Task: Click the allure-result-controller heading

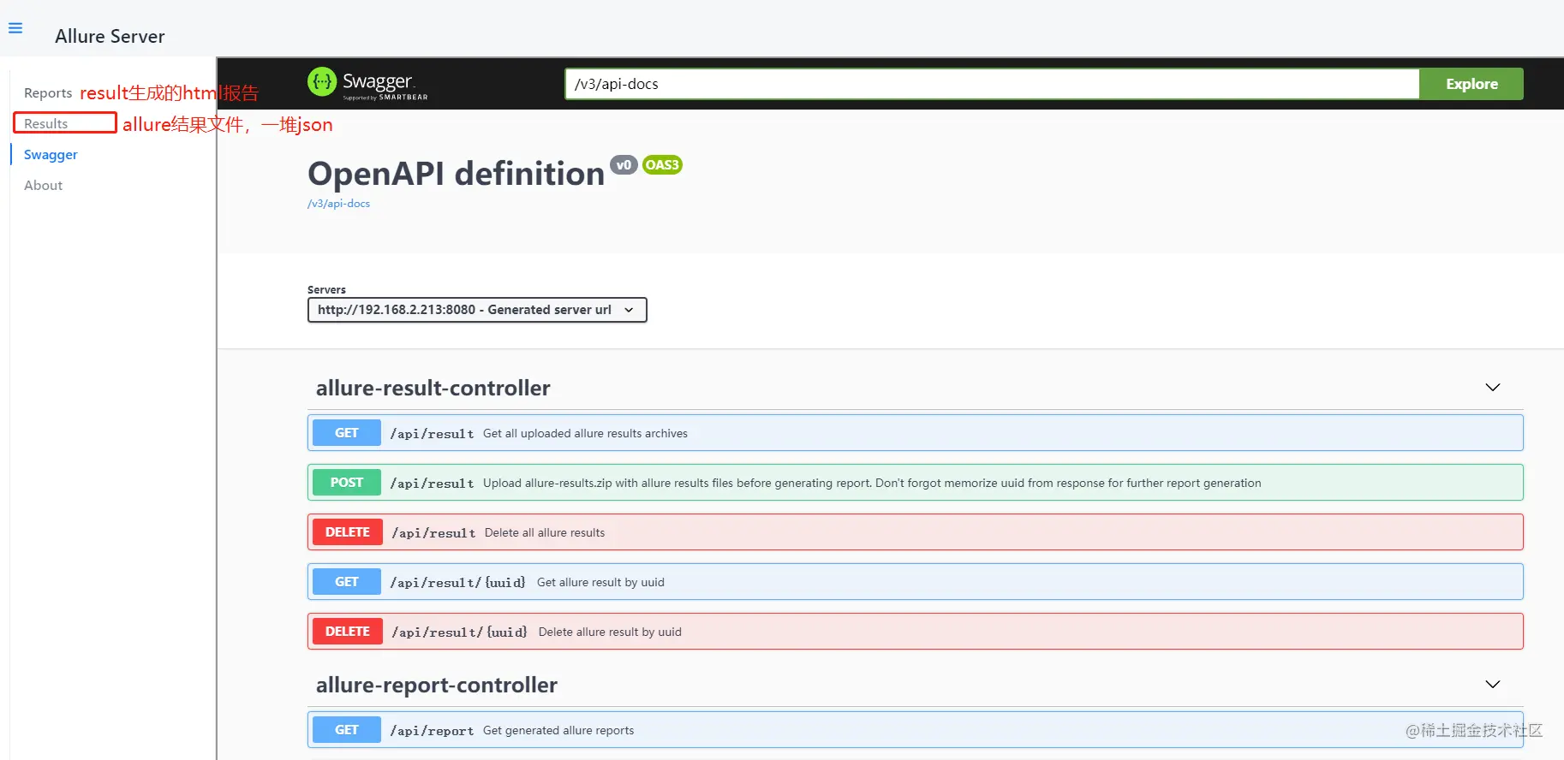Action: tap(433, 388)
